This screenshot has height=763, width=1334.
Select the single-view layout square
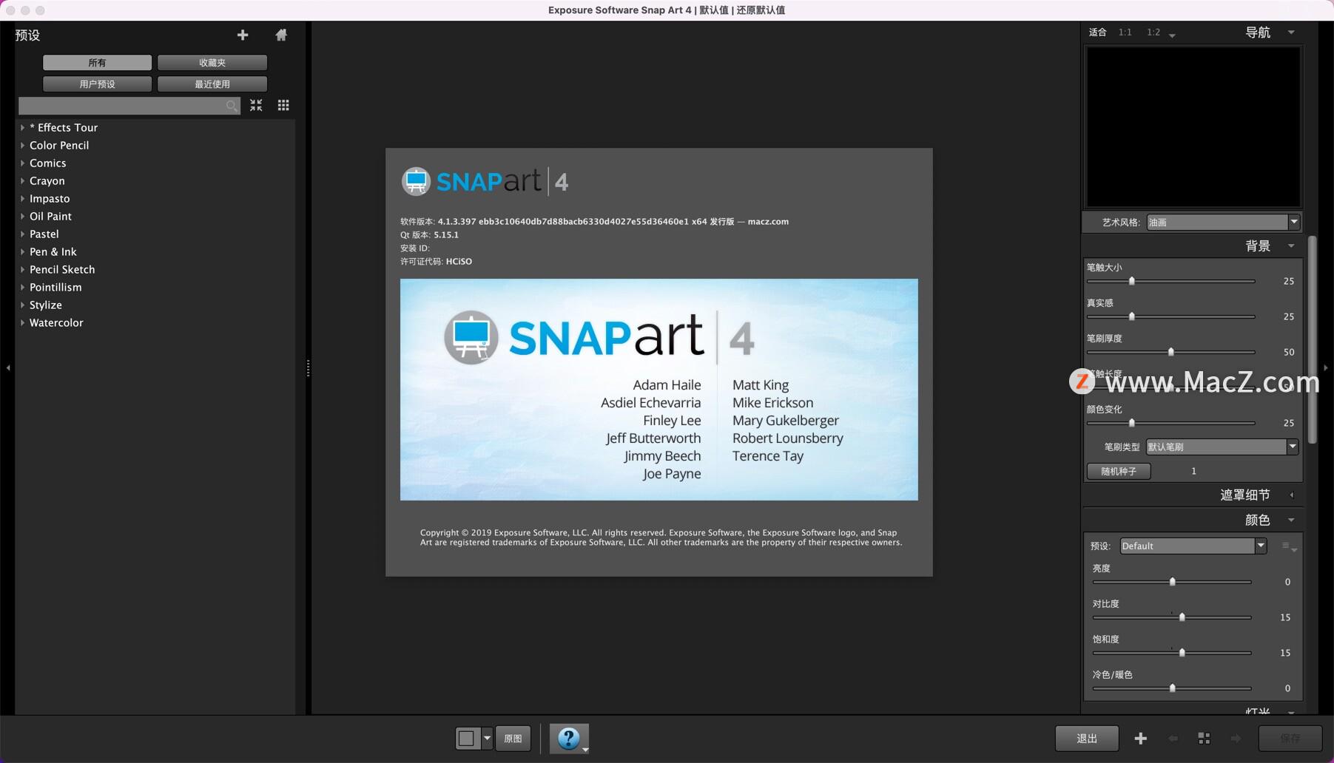pyautogui.click(x=467, y=738)
